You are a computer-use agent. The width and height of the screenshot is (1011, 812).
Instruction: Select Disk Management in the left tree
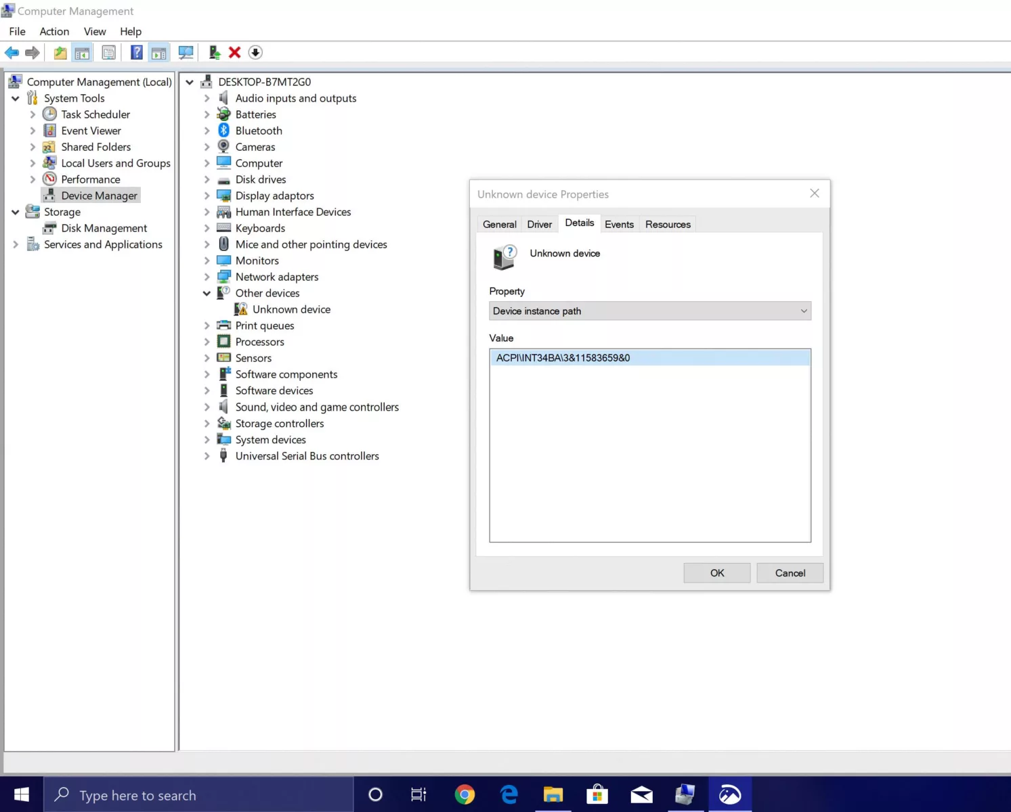point(104,228)
